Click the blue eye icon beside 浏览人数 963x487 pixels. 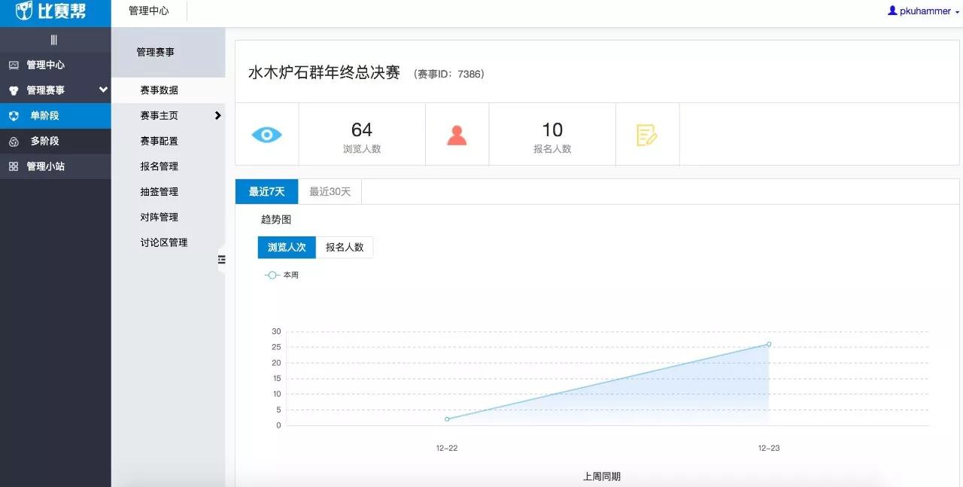tap(267, 133)
